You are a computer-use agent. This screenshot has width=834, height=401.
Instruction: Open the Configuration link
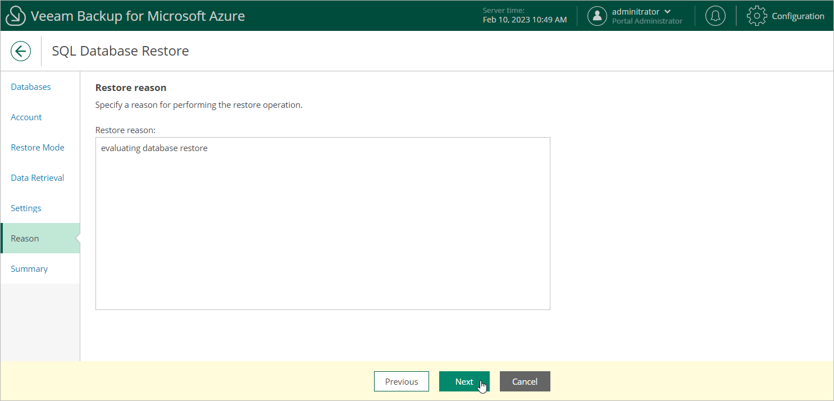coord(798,16)
